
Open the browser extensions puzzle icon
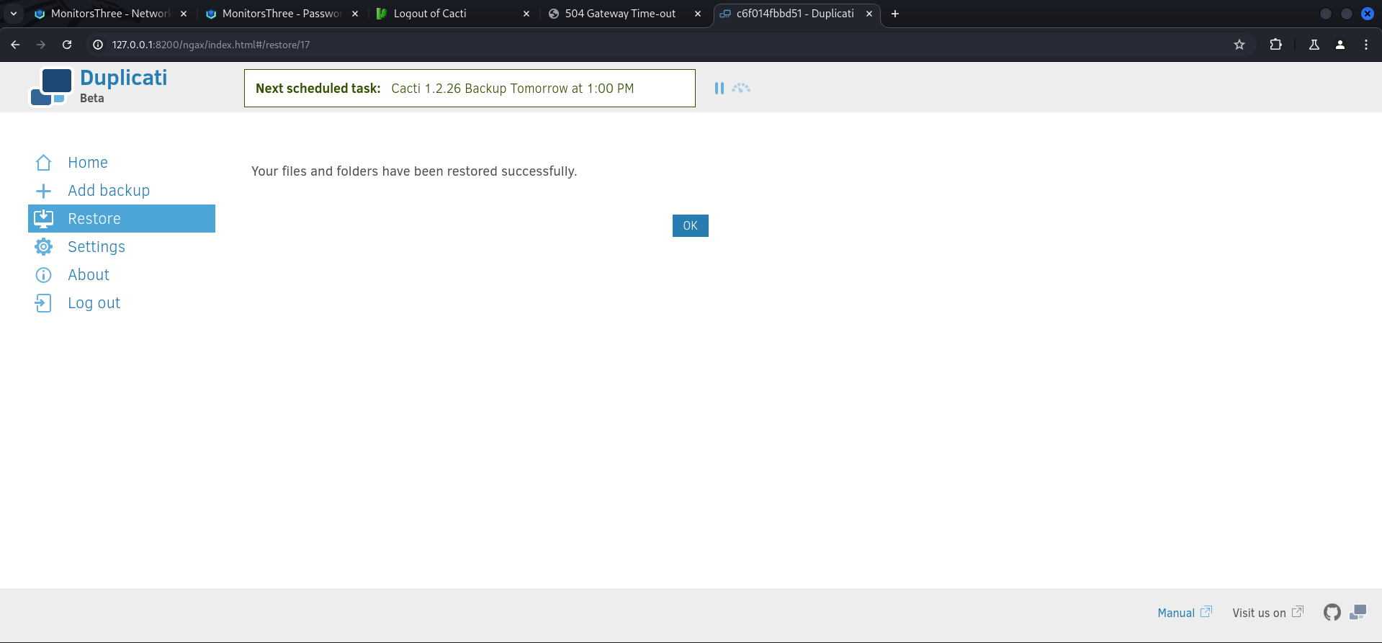(1275, 45)
